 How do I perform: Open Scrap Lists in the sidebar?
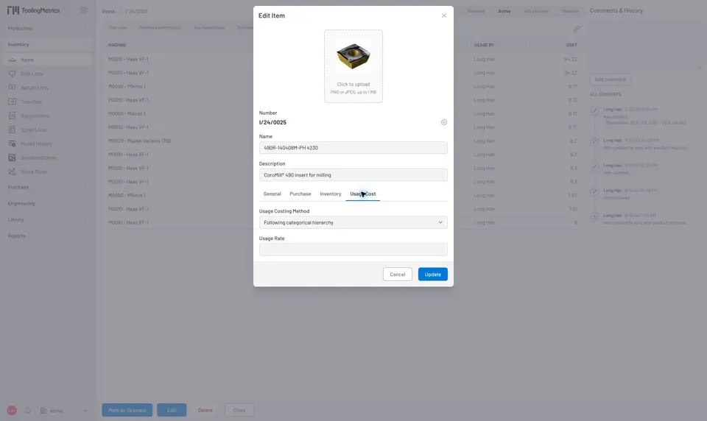(47, 130)
